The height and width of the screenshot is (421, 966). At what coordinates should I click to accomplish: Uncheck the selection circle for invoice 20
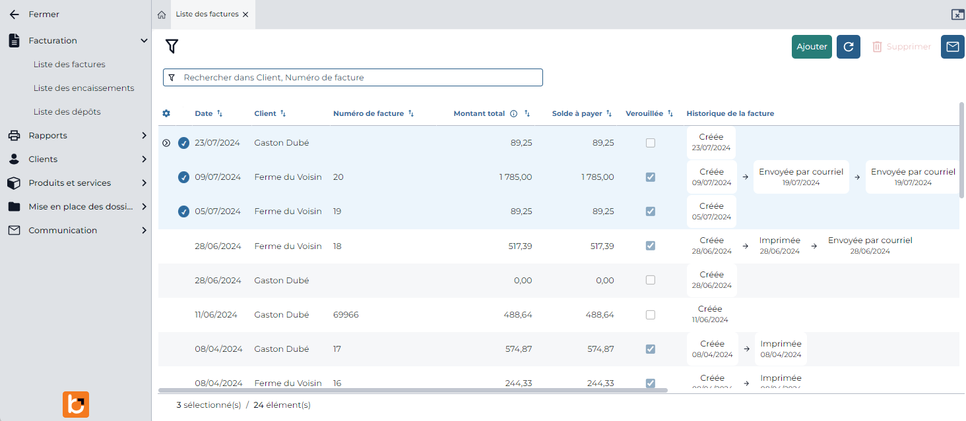click(183, 177)
